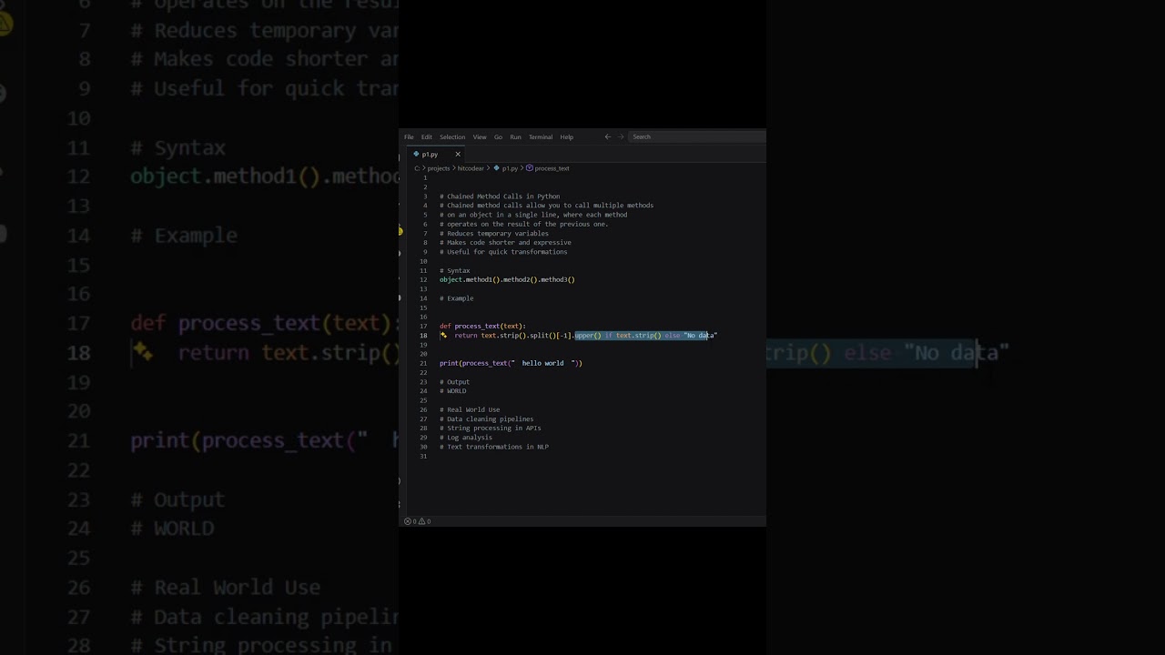Click the projects breadcrumb folder
1165x655 pixels.
tap(439, 168)
